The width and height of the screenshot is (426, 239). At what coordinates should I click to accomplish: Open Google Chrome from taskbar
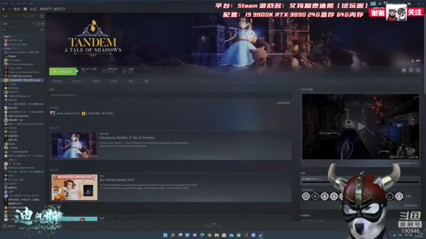(x=209, y=235)
